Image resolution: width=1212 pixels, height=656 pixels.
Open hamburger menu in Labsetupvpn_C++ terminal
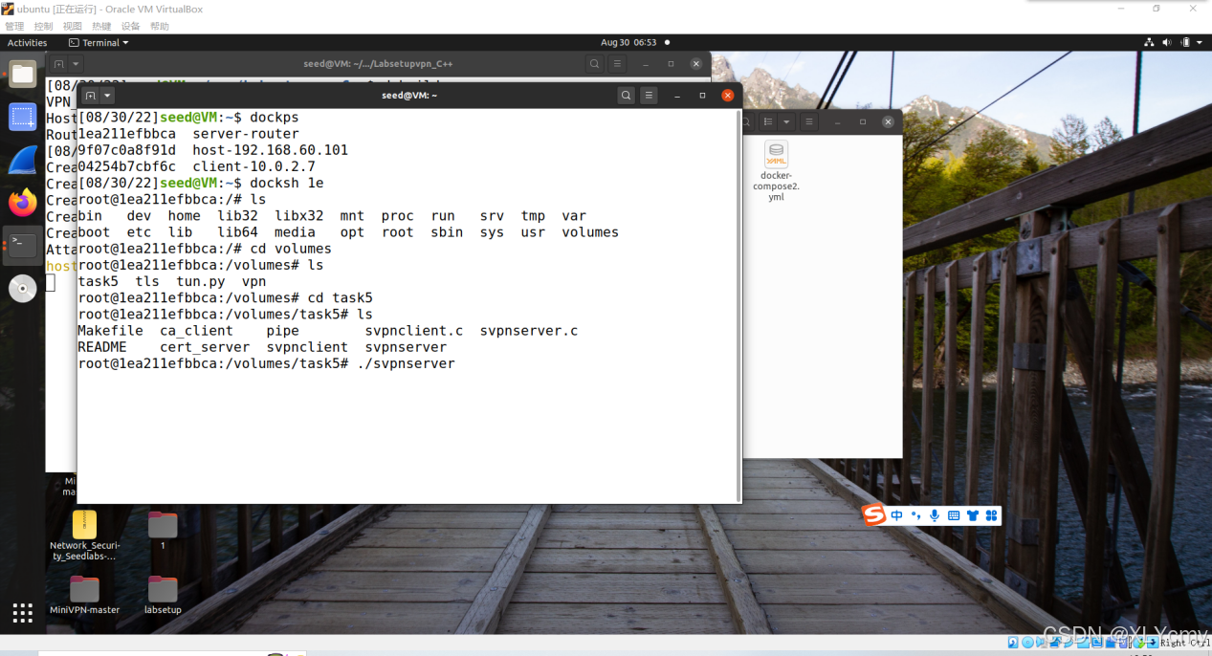[618, 64]
